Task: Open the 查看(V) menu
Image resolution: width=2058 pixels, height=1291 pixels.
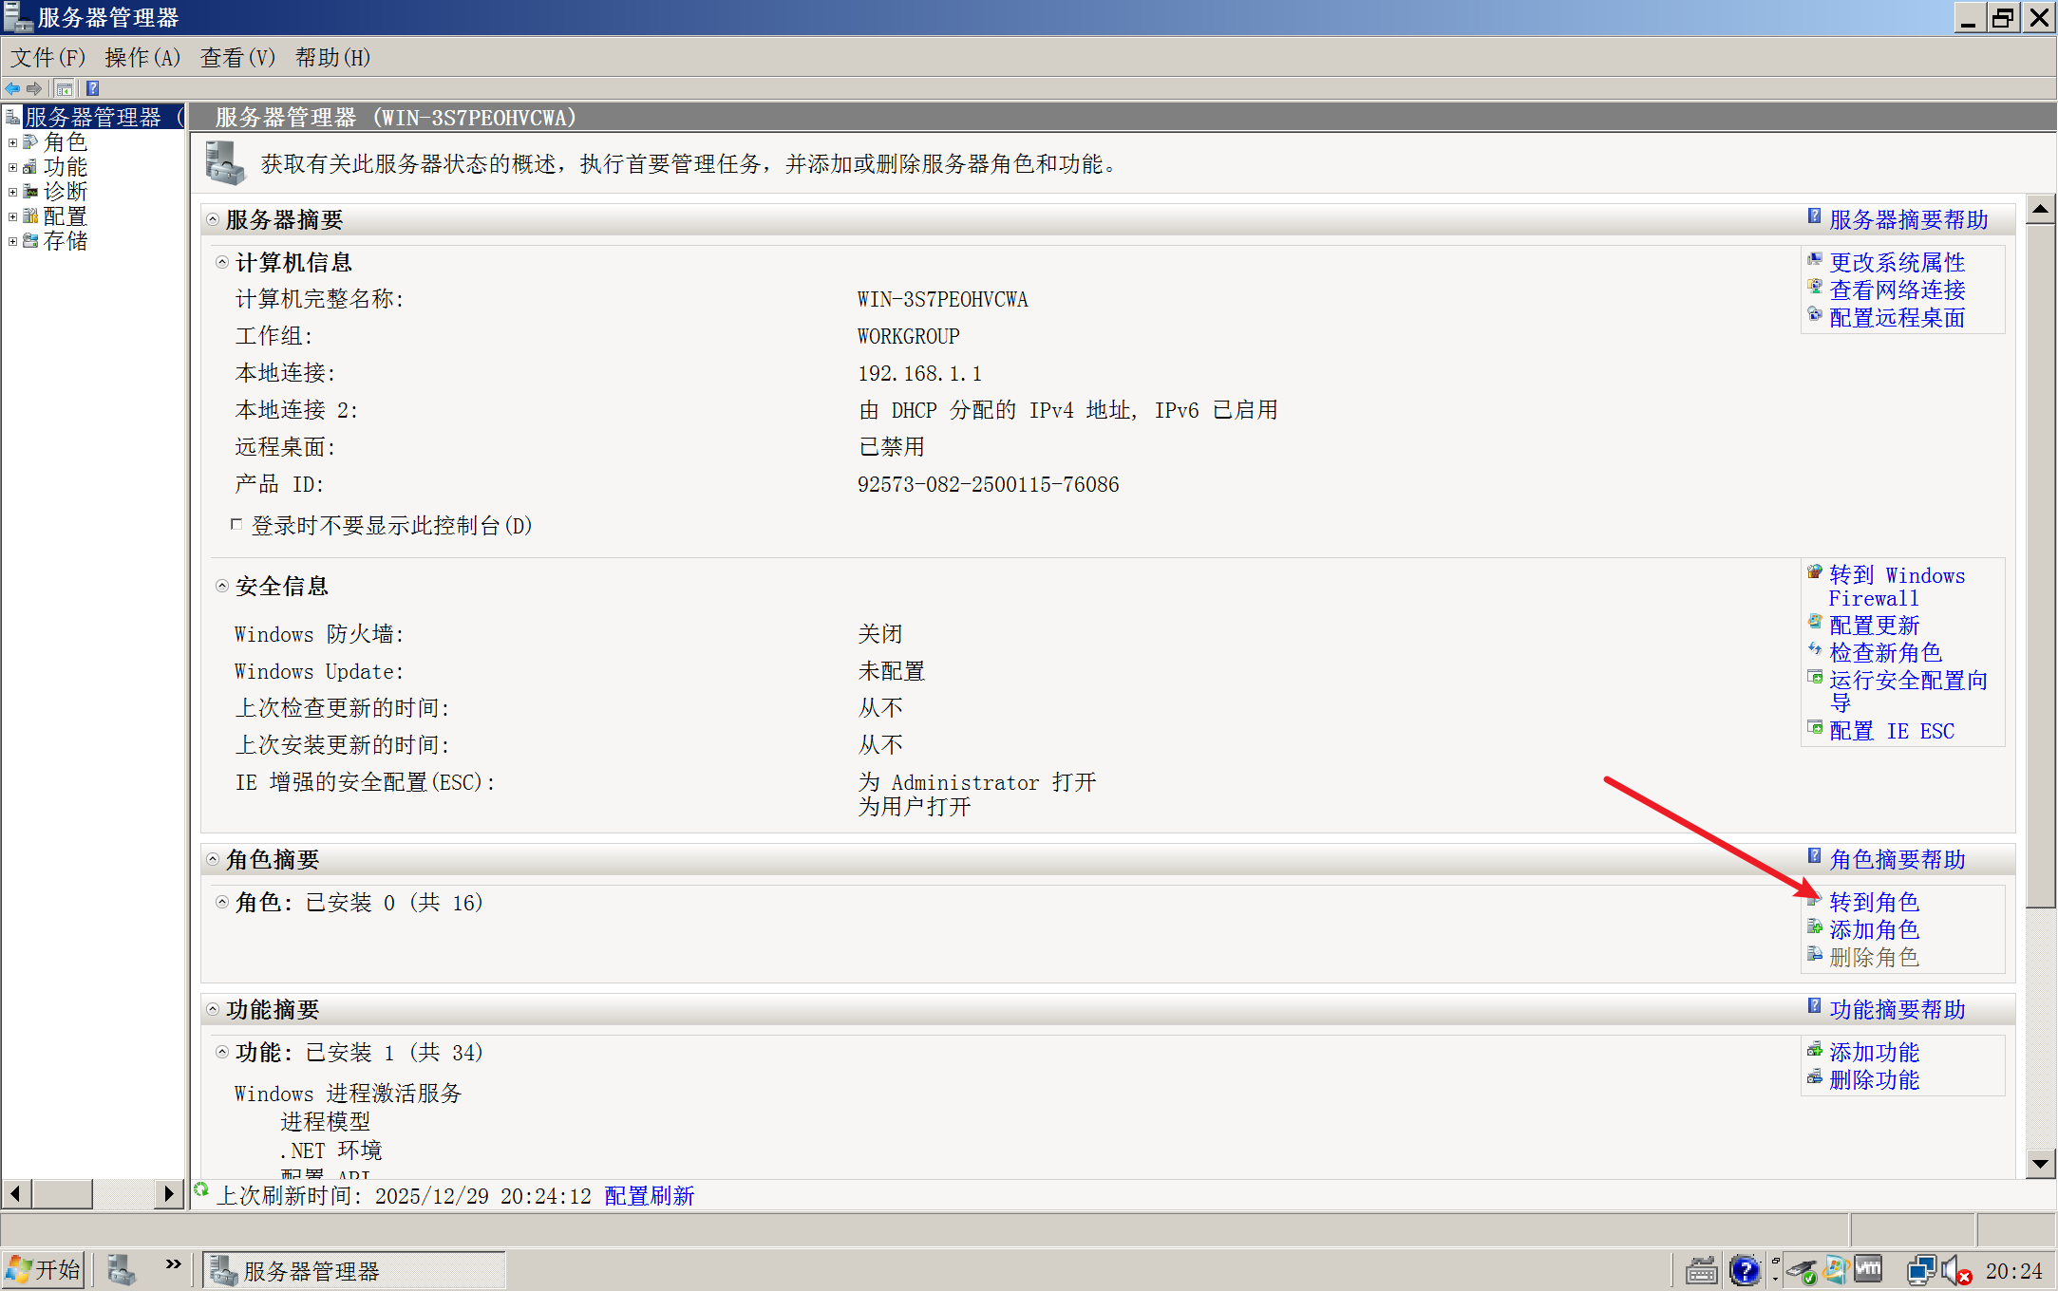Action: (237, 58)
